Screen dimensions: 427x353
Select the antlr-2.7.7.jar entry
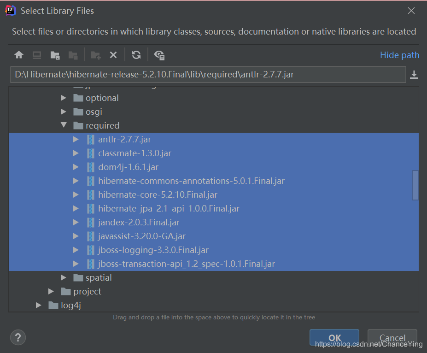pyautogui.click(x=214, y=140)
